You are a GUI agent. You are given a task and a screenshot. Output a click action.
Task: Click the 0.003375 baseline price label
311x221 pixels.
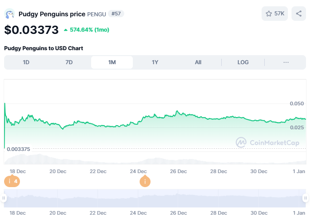pos(19,149)
